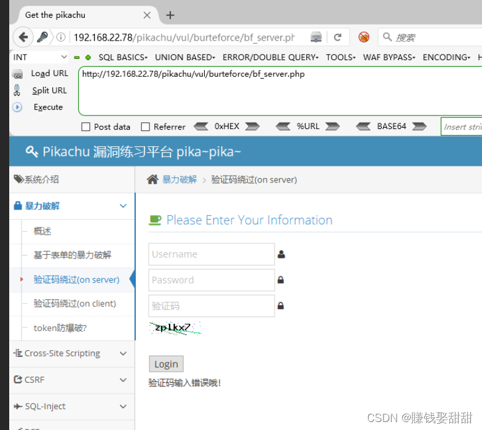The width and height of the screenshot is (482, 430).
Task: Click the red blocked extension icon
Action: [x=364, y=37]
